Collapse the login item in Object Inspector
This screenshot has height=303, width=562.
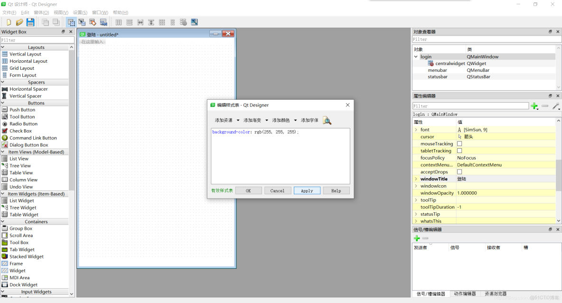click(416, 57)
